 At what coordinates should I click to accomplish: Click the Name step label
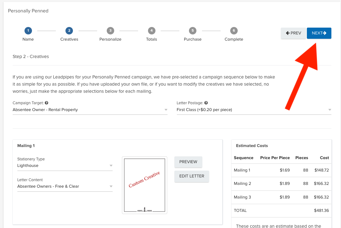coord(28,39)
